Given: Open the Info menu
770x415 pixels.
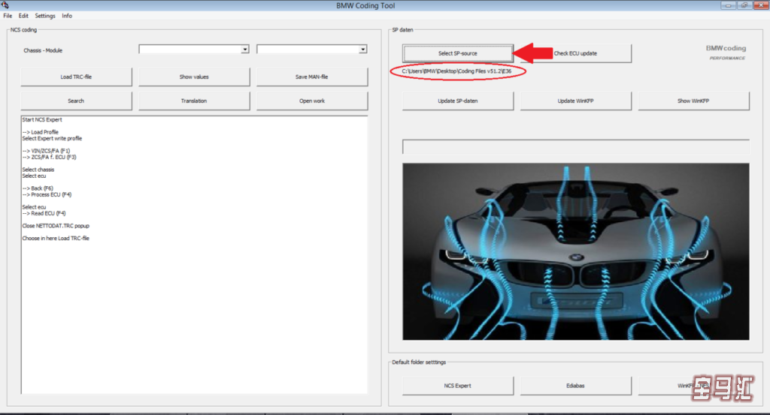Looking at the screenshot, I should [x=67, y=16].
